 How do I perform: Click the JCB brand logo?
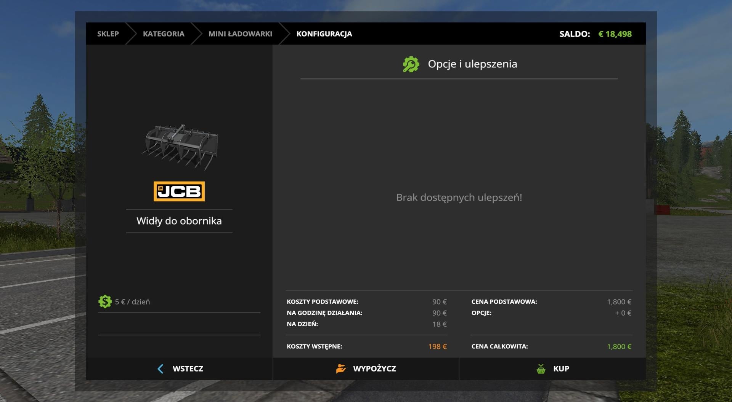pyautogui.click(x=179, y=191)
